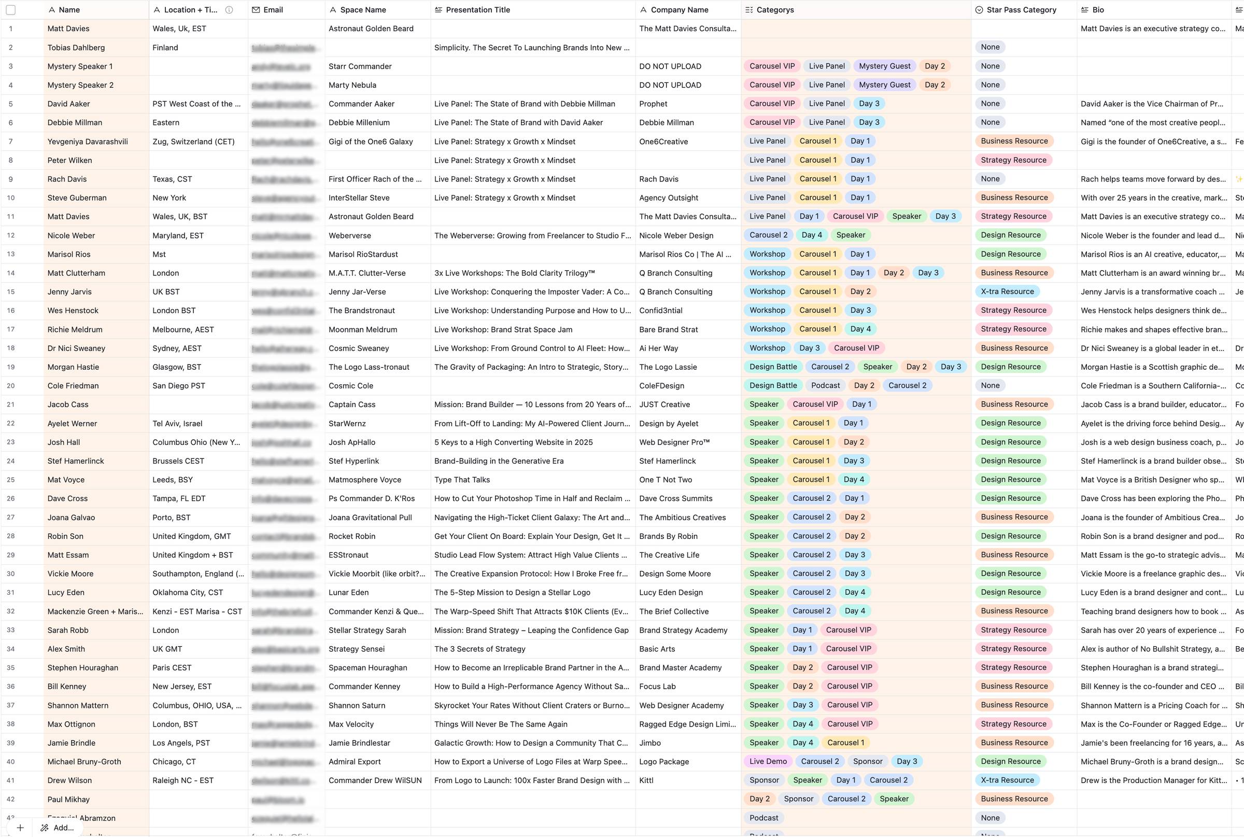Click the Categorys multi-select icon

tap(749, 10)
